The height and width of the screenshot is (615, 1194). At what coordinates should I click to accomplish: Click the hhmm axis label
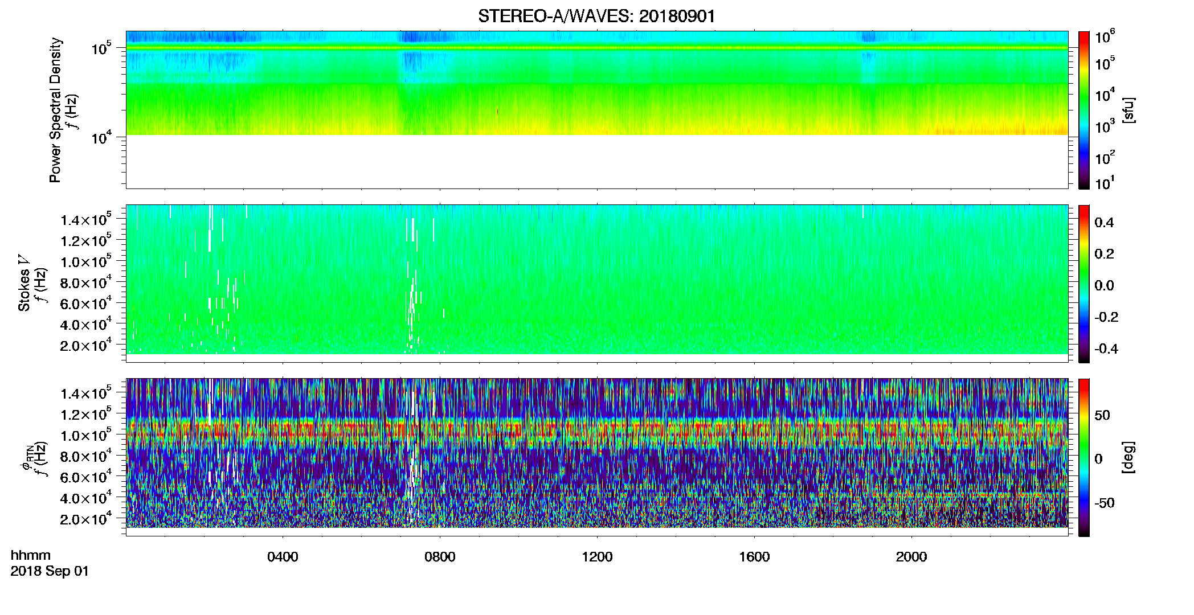(31, 555)
